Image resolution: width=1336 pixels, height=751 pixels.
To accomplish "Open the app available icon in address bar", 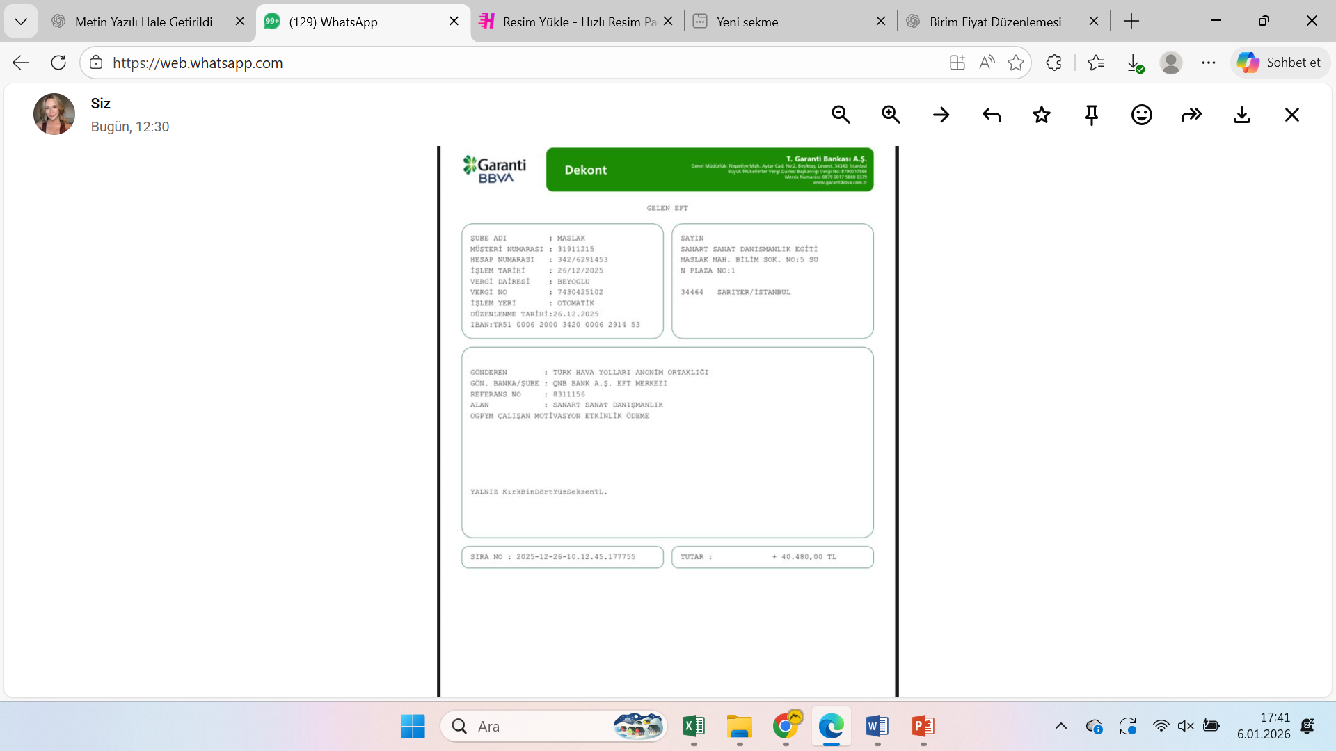I will 957,63.
